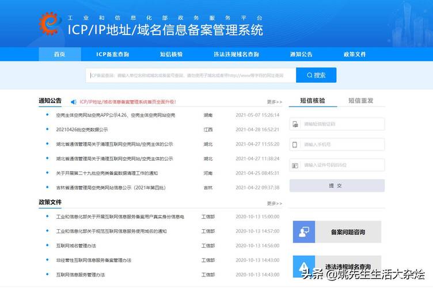Click the SMS code field icon
Screen dimensions: 433x288
pyautogui.click(x=295, y=124)
